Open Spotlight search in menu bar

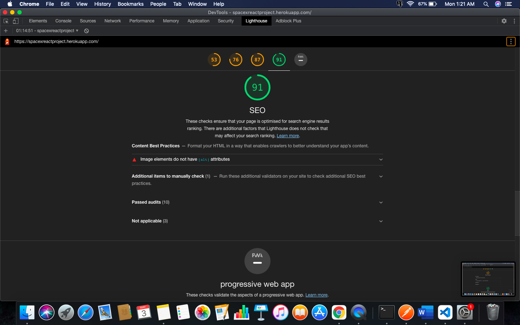click(486, 4)
